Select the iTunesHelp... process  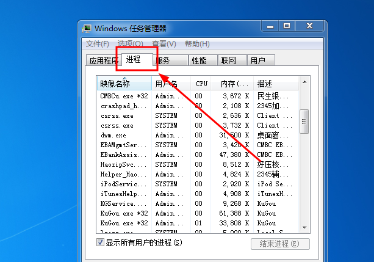(x=198, y=194)
